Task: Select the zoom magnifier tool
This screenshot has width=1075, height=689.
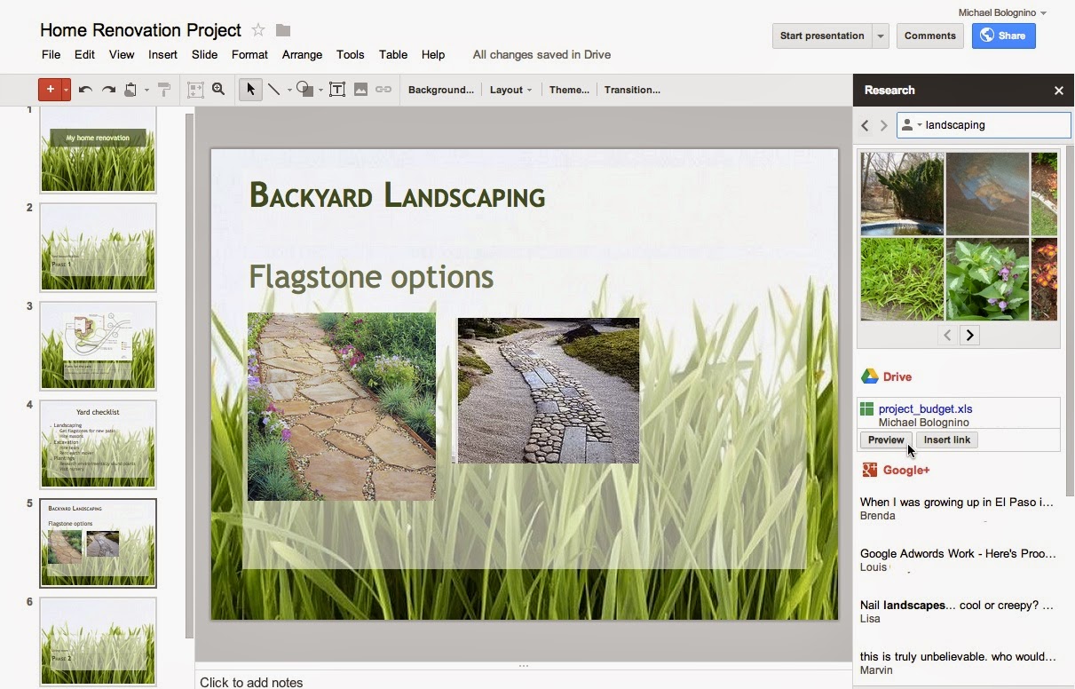Action: (218, 90)
